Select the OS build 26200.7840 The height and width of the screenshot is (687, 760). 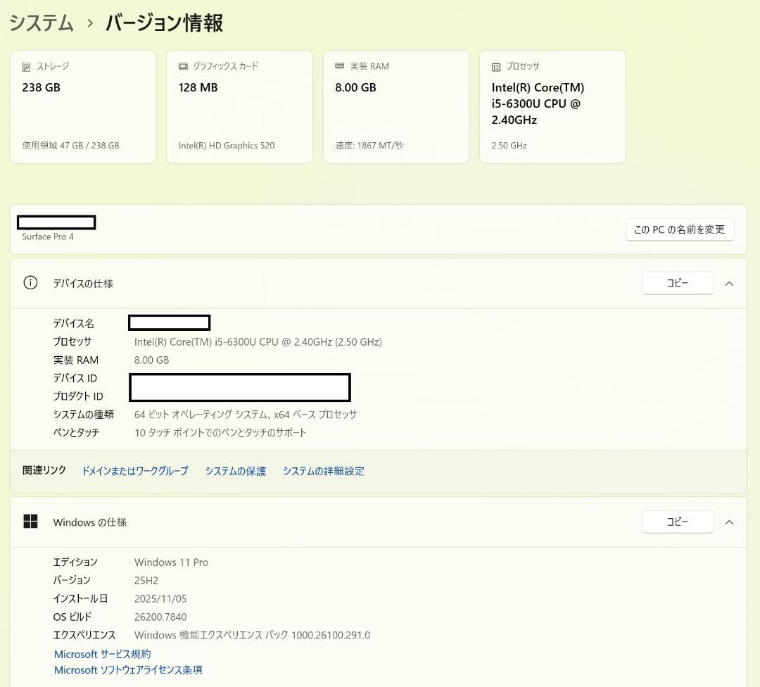point(160,617)
